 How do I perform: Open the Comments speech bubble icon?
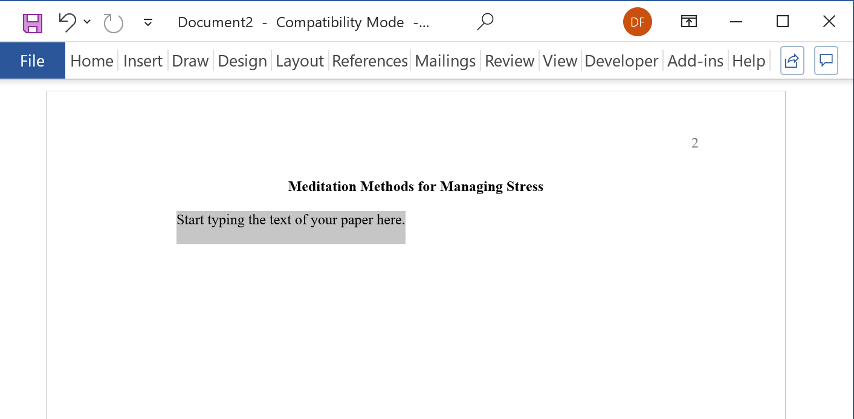click(826, 60)
